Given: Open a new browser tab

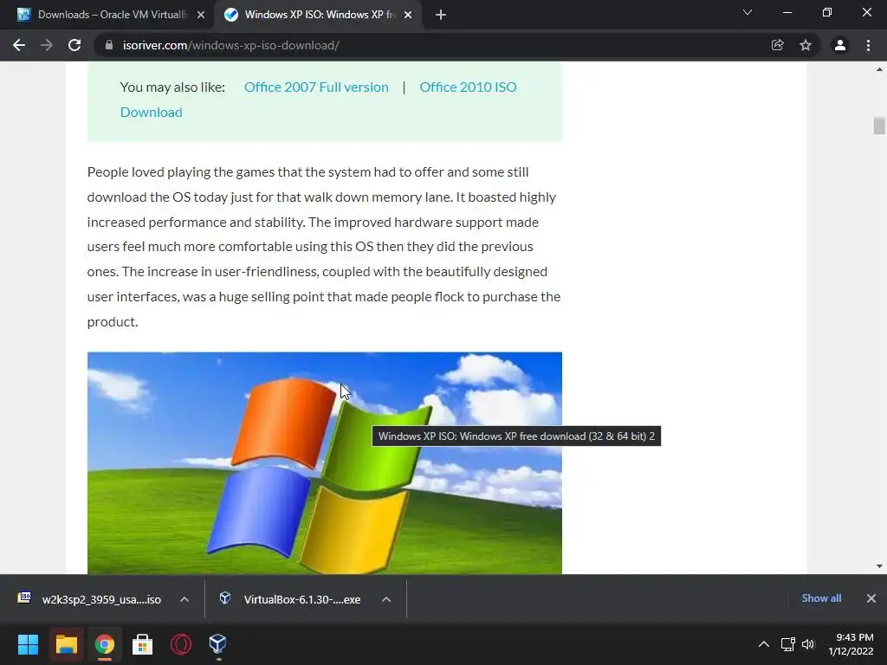Looking at the screenshot, I should point(441,15).
